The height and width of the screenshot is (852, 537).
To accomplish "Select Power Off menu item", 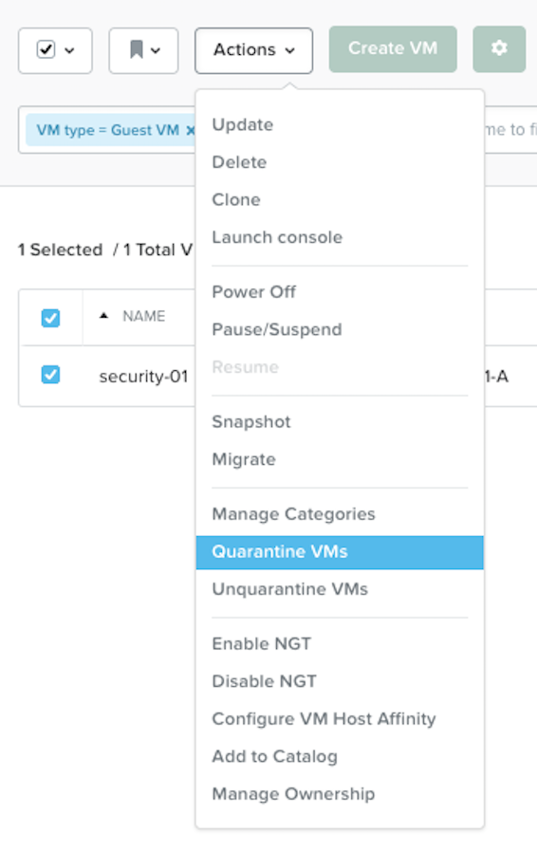I will (x=254, y=292).
